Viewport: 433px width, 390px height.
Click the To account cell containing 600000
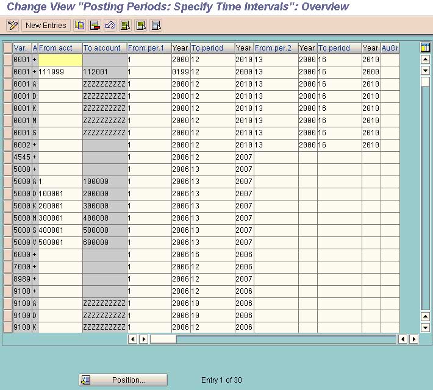105,243
